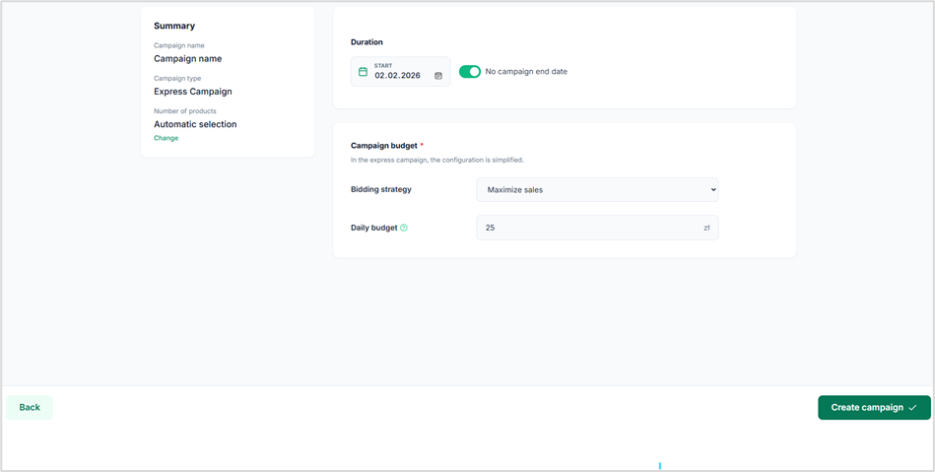Click the red required asterisk by Campaign budget
The height and width of the screenshot is (472, 935).
[x=422, y=146]
